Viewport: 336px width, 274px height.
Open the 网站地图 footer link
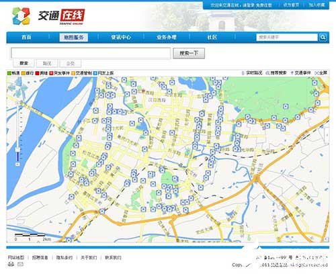pyautogui.click(x=16, y=257)
